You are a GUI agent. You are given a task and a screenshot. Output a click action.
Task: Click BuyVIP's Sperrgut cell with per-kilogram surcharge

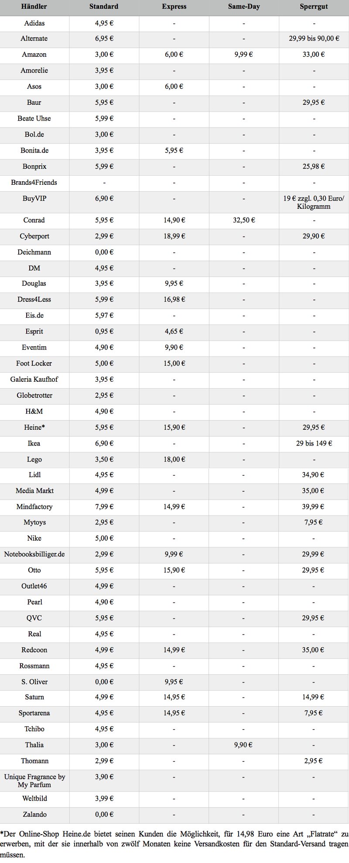pyautogui.click(x=314, y=202)
